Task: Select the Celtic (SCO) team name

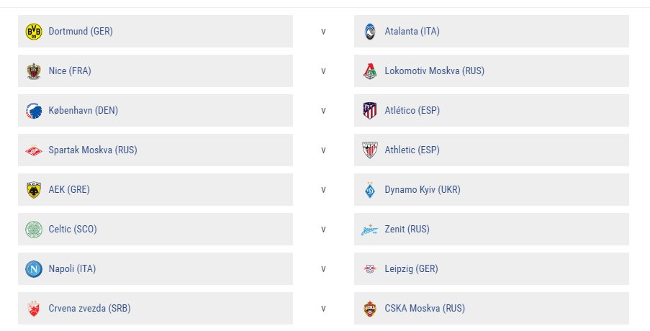Action: (73, 229)
